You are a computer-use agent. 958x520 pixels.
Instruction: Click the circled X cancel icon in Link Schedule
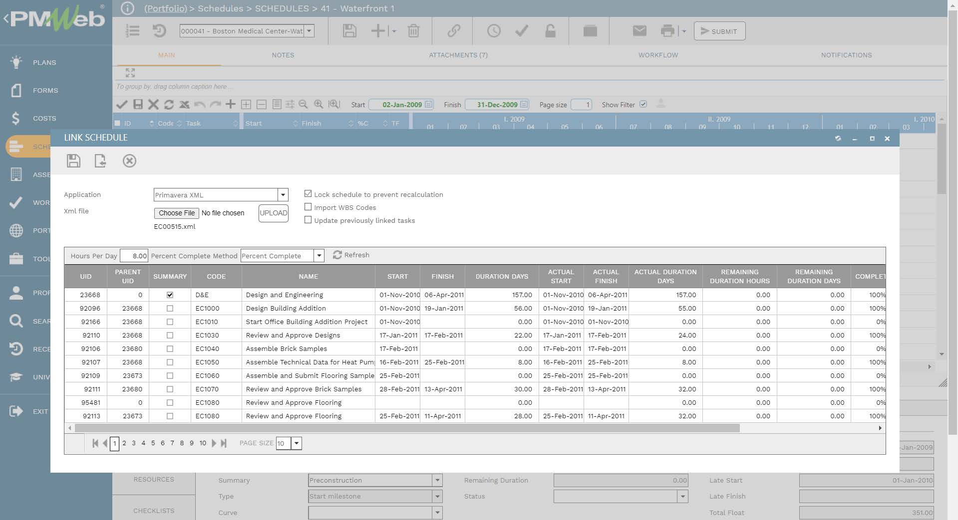coord(129,161)
